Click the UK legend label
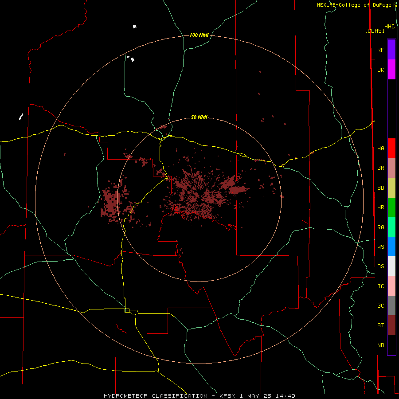 tap(380, 70)
